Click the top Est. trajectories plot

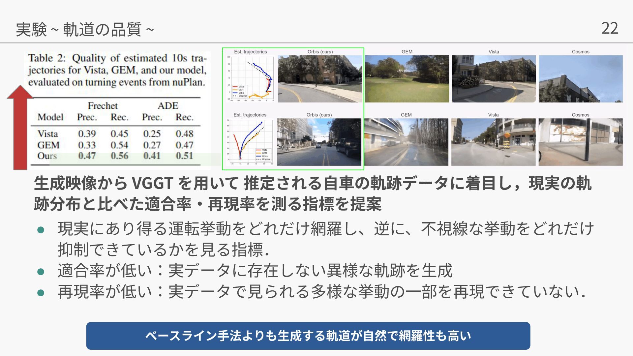coord(251,78)
